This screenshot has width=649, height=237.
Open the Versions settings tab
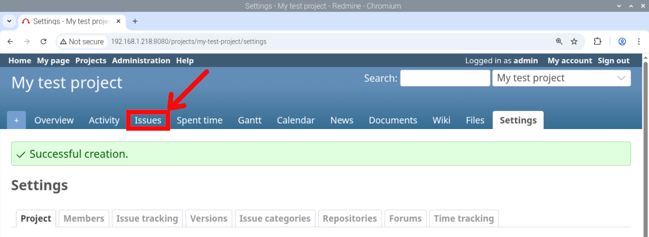208,218
